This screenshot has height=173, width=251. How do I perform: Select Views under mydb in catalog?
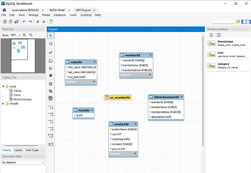point(17,95)
